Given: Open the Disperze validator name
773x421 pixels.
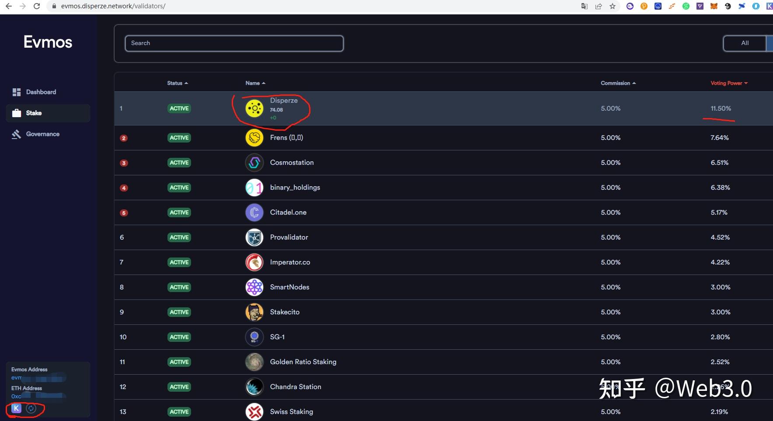Looking at the screenshot, I should pyautogui.click(x=284, y=101).
